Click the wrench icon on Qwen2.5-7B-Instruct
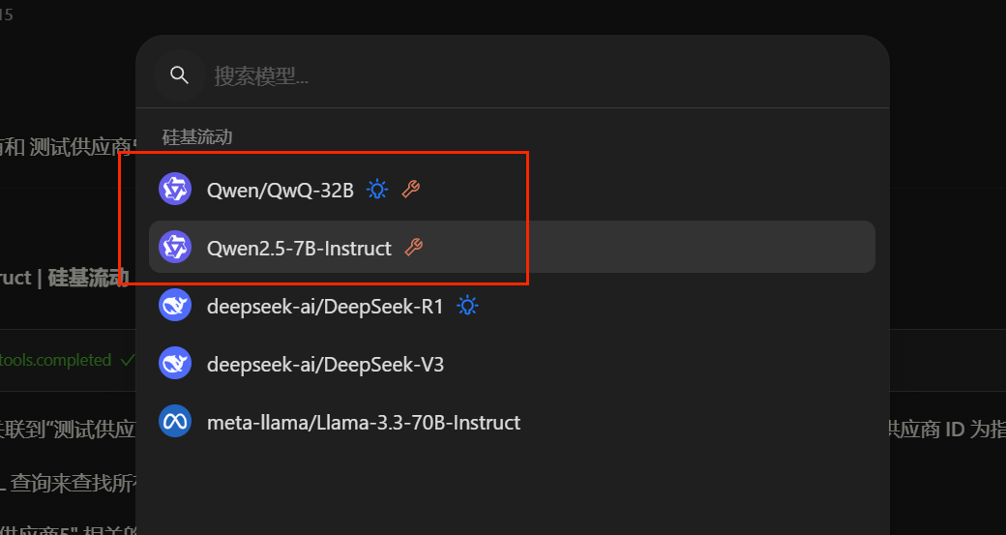This screenshot has height=535, width=1006. 414,248
